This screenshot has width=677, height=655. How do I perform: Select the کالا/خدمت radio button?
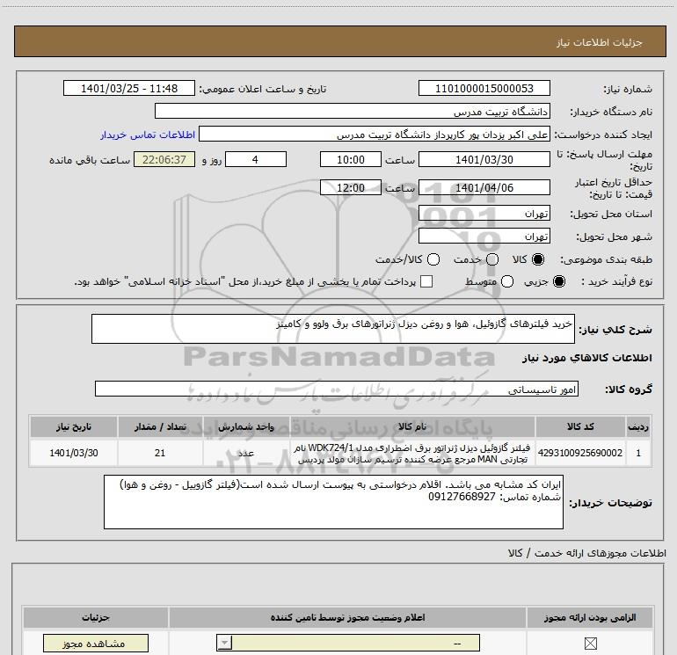point(433,259)
